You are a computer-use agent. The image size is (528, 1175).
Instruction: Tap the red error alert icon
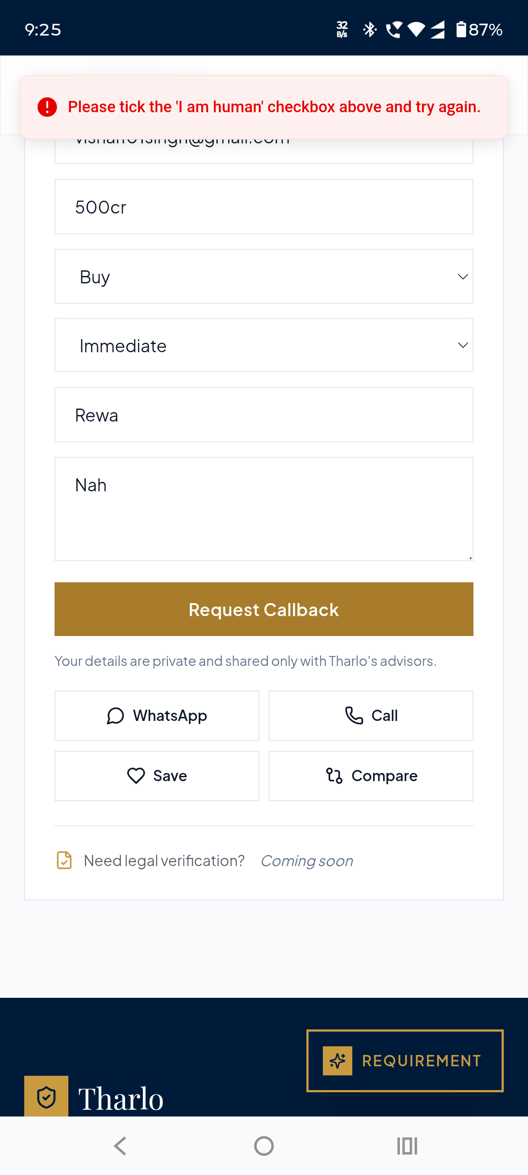(47, 107)
